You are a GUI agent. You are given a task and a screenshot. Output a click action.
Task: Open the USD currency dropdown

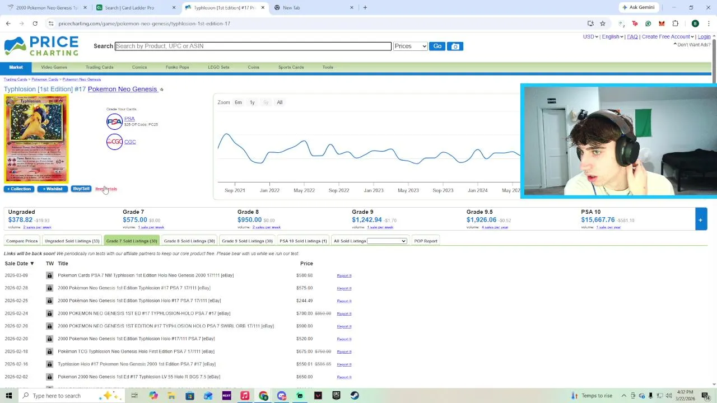click(x=590, y=36)
